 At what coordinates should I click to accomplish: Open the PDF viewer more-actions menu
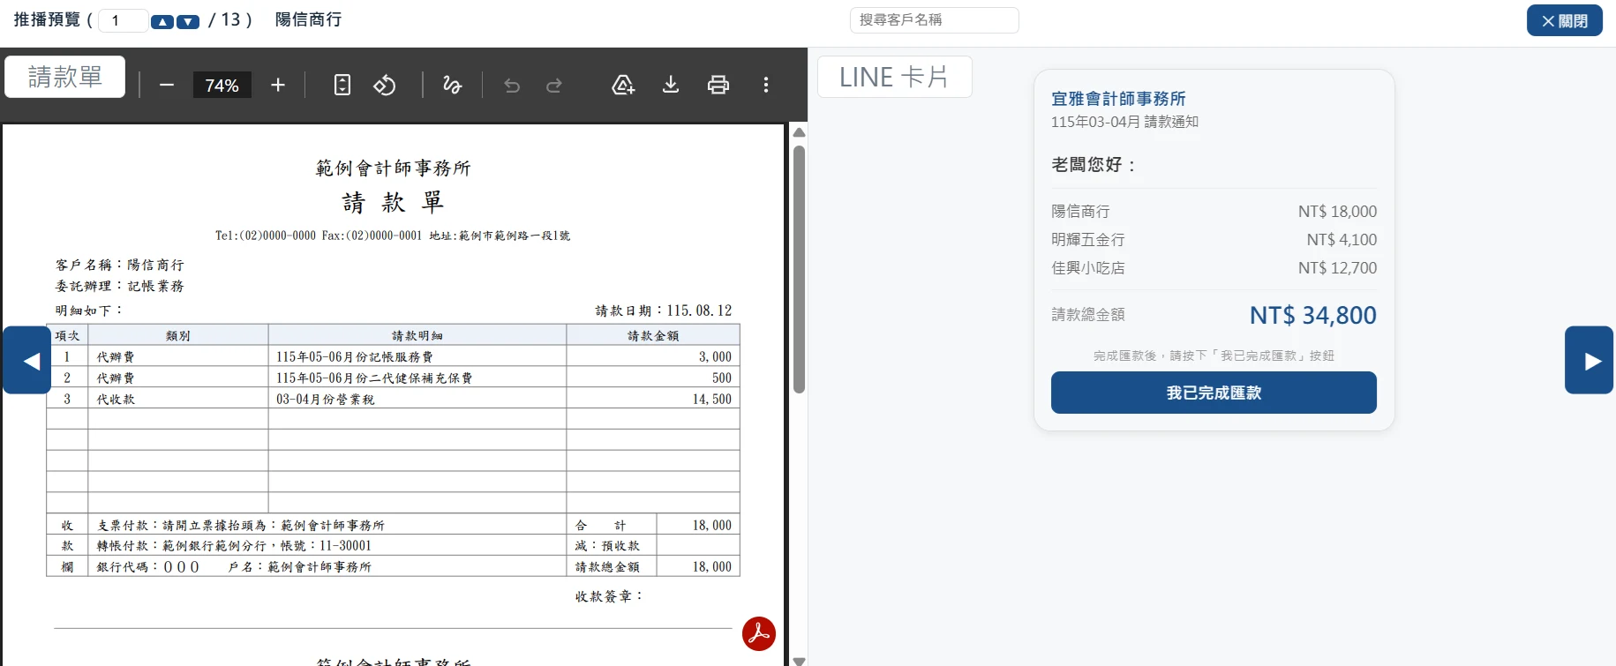766,85
